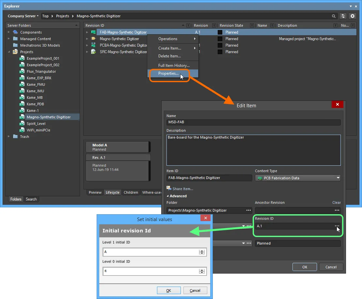The width and height of the screenshot is (362, 299).
Task: Open the Content Type dropdown
Action: pos(338,178)
